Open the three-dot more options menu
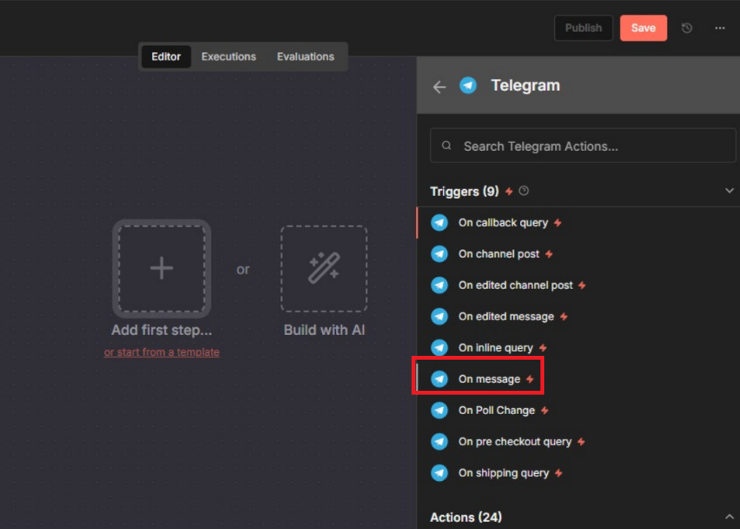Image resolution: width=740 pixels, height=529 pixels. point(720,28)
